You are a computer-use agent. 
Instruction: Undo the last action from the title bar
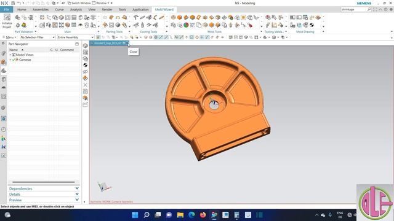pyautogui.click(x=19, y=3)
